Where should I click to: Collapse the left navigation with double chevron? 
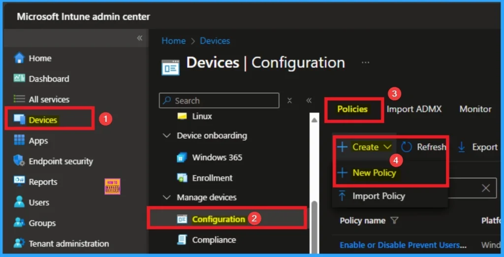click(x=140, y=38)
